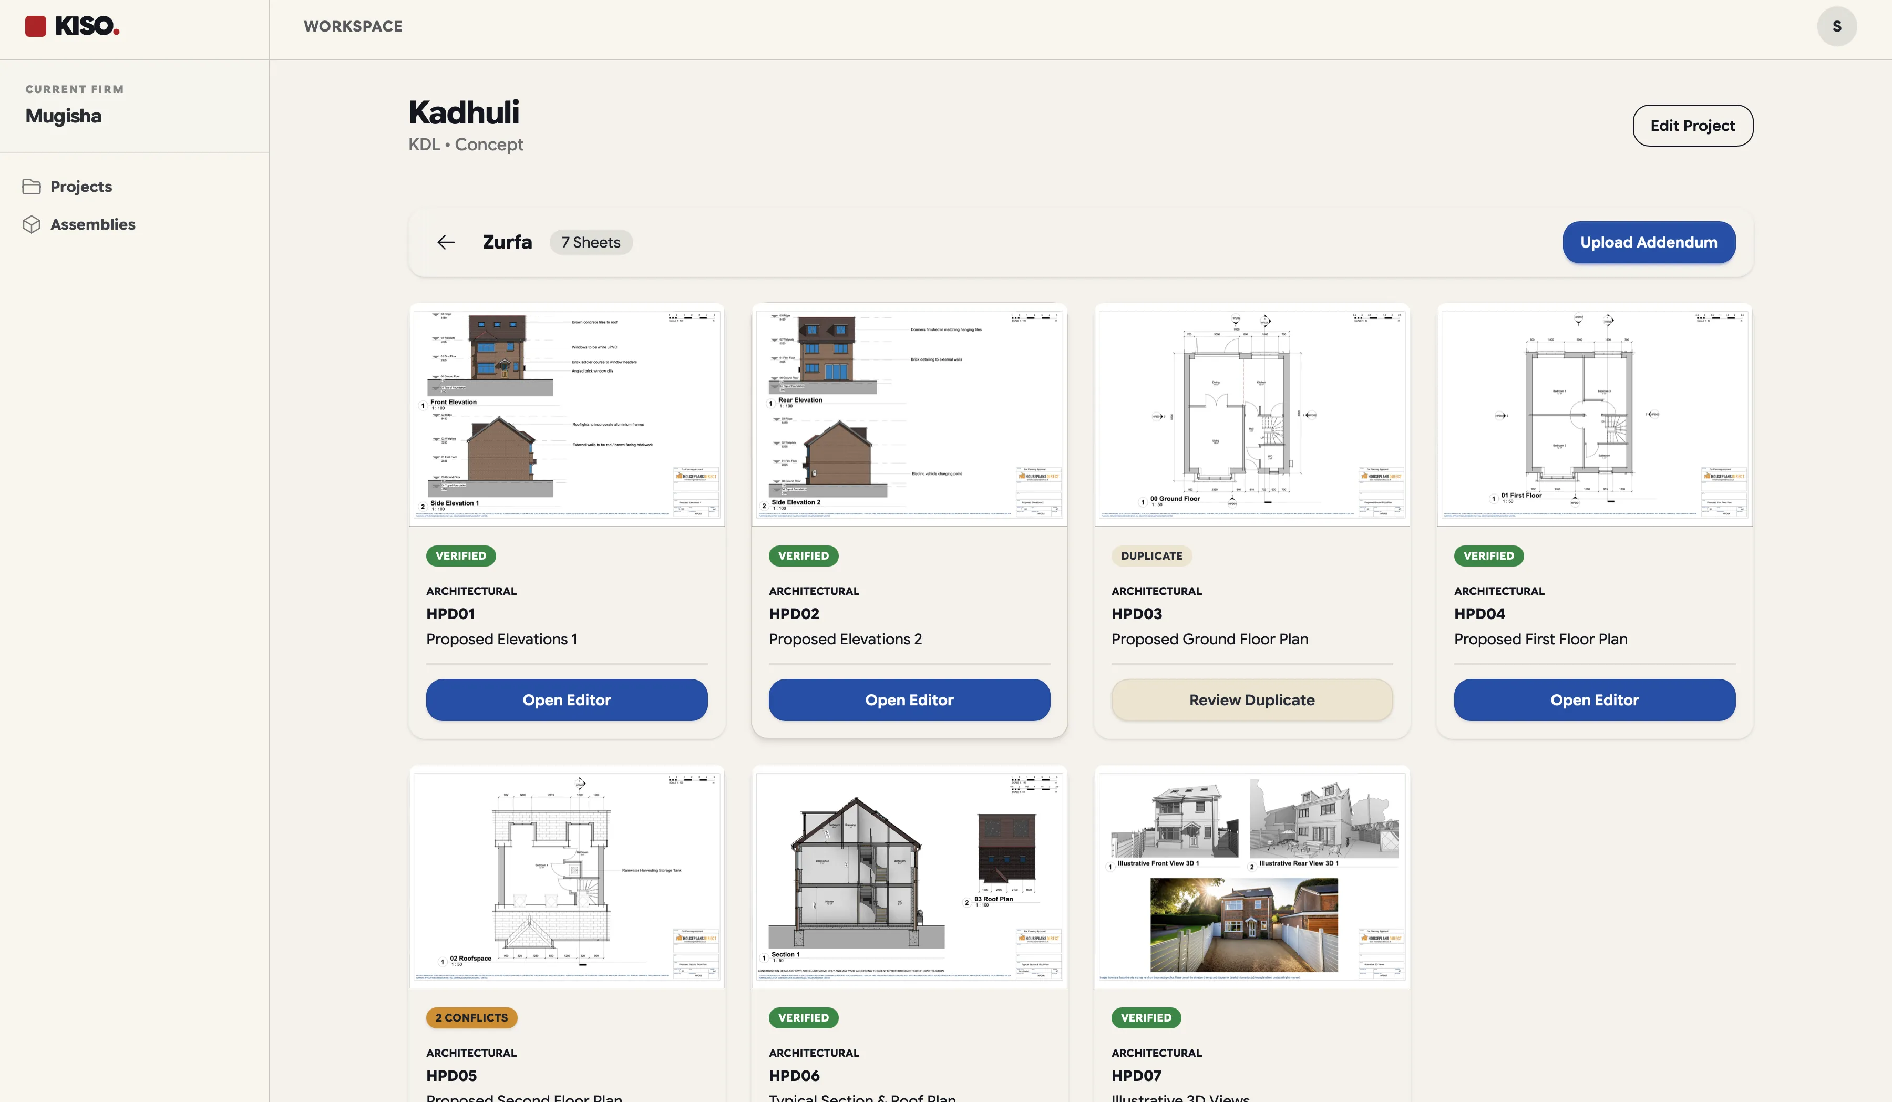Viewport: 1892px width, 1102px height.
Task: Click the HPD07 sheet number
Action: coord(1136,1076)
